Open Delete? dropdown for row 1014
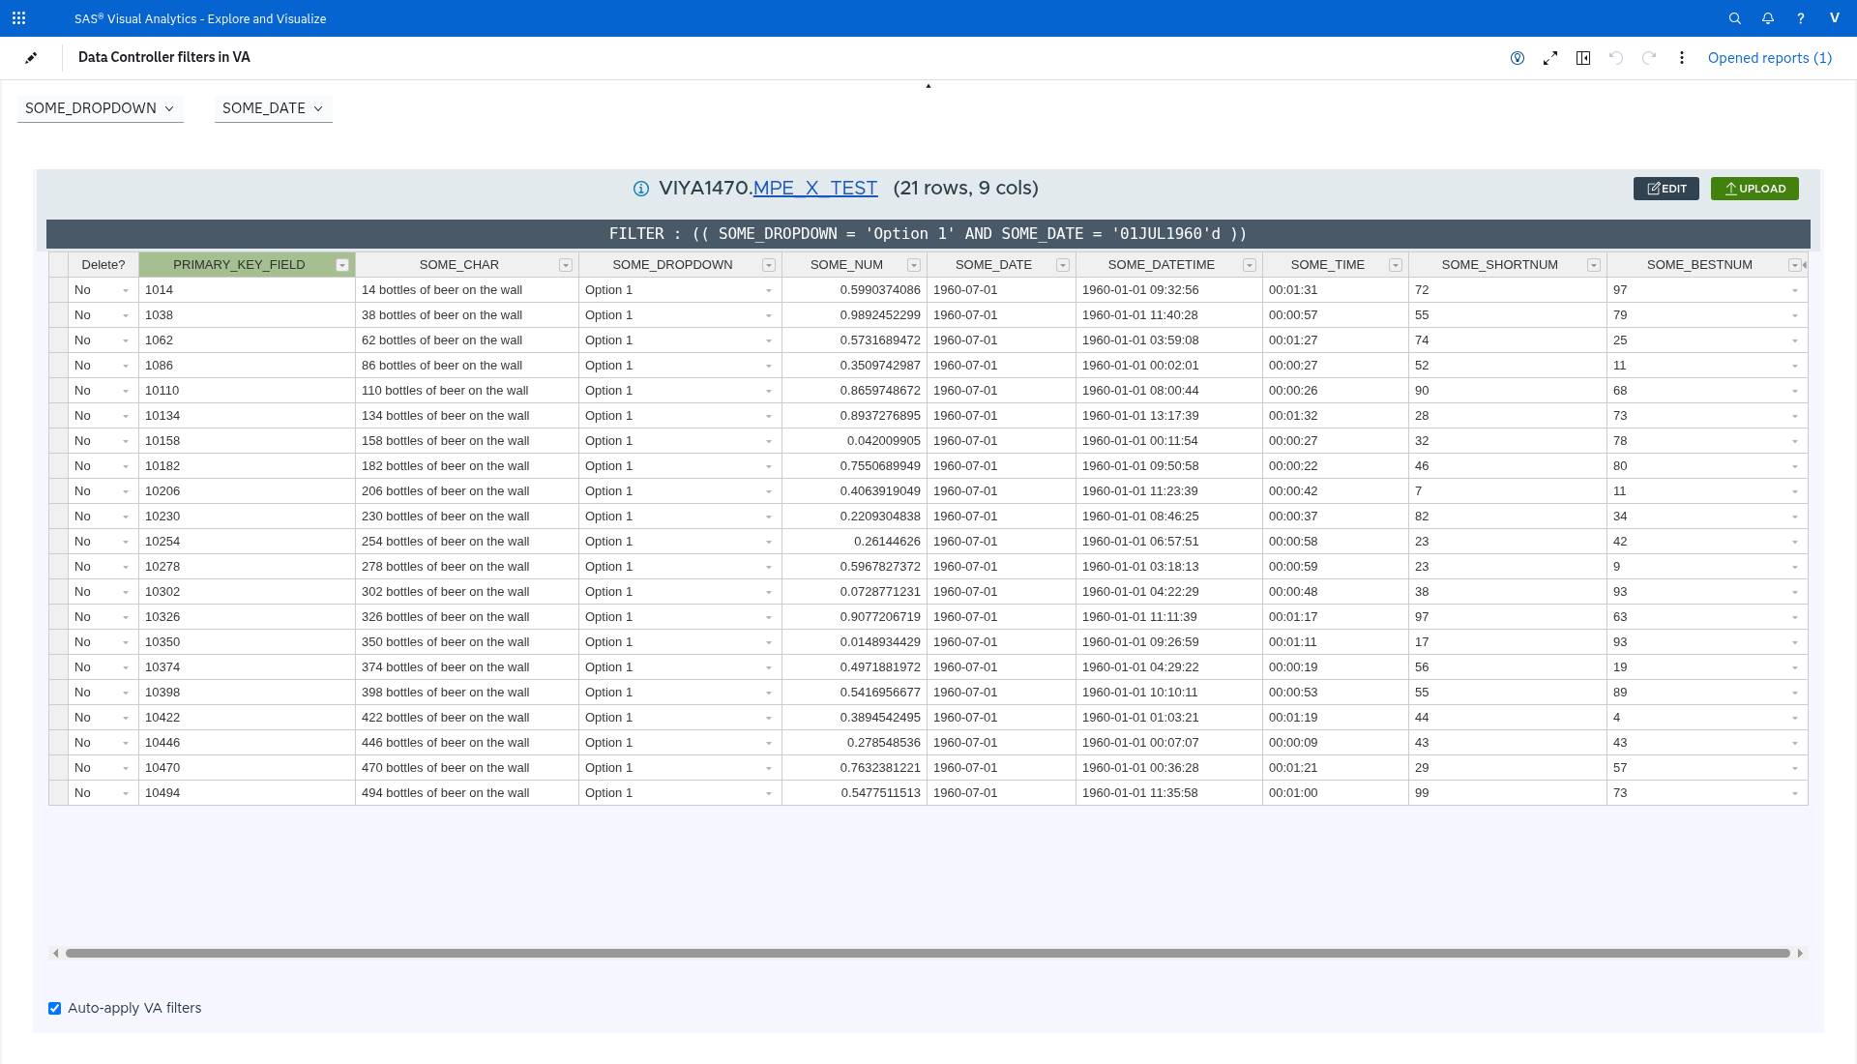Viewport: 1857px width, 1064px height. coord(126,290)
